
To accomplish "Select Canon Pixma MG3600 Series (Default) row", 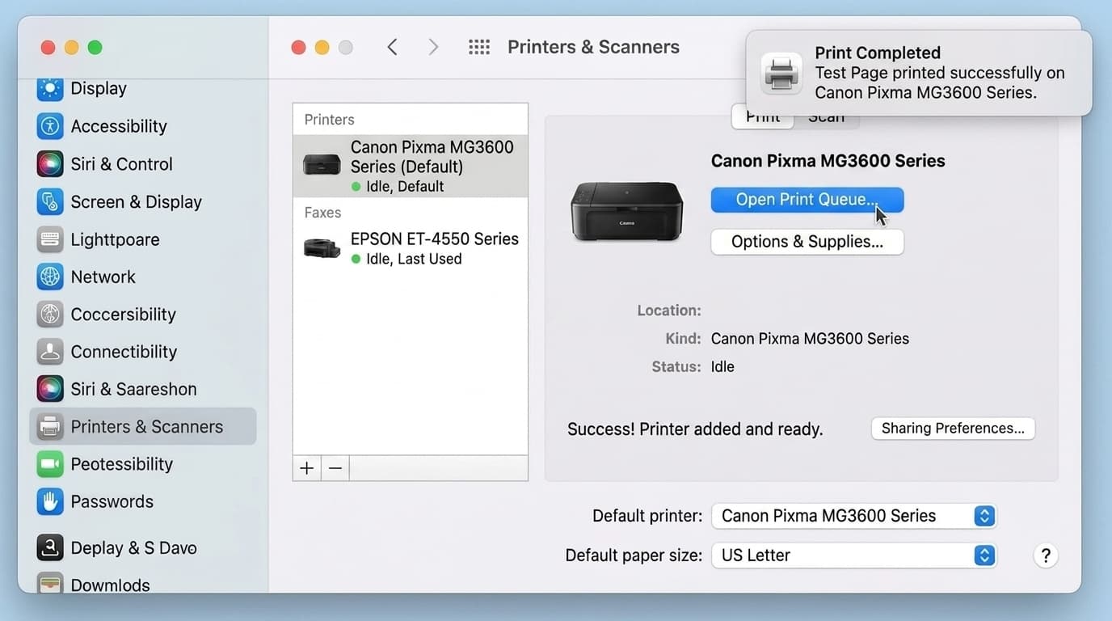I will (411, 166).
